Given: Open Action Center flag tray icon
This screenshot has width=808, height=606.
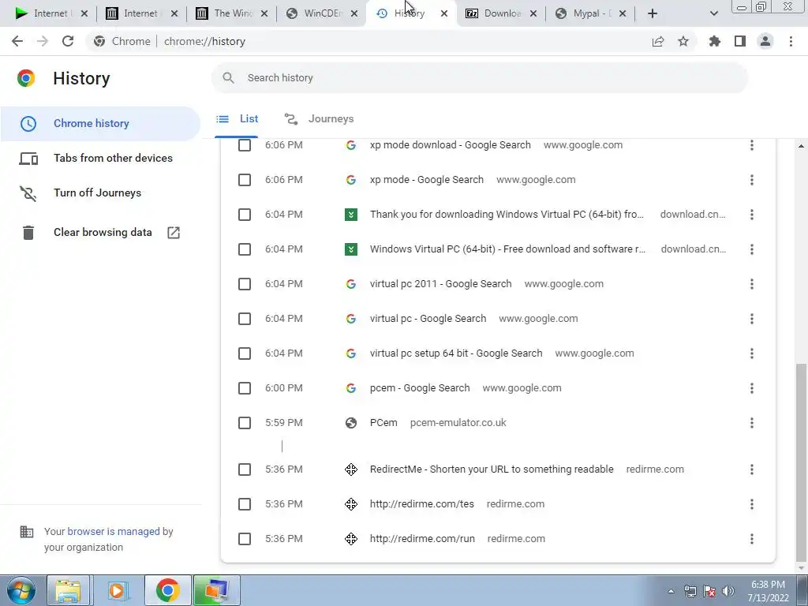Looking at the screenshot, I should click(x=709, y=591).
